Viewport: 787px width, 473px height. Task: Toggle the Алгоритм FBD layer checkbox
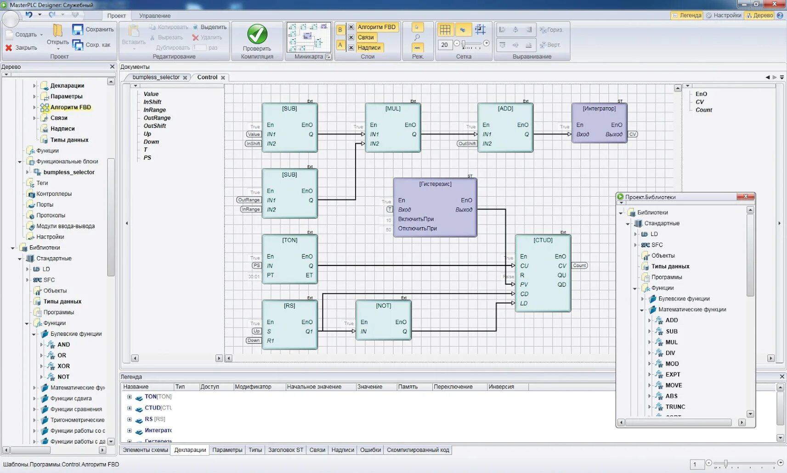pos(351,27)
